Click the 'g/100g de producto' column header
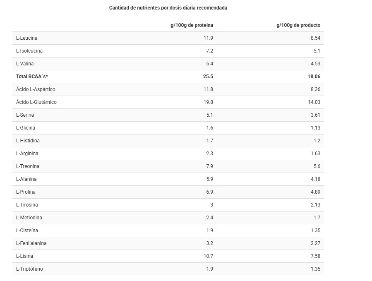The image size is (372, 281). click(298, 25)
